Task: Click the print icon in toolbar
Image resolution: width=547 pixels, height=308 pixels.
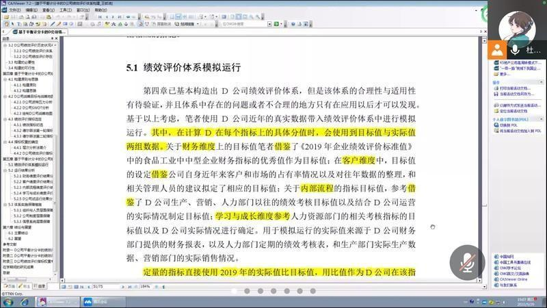Action: (20, 17)
